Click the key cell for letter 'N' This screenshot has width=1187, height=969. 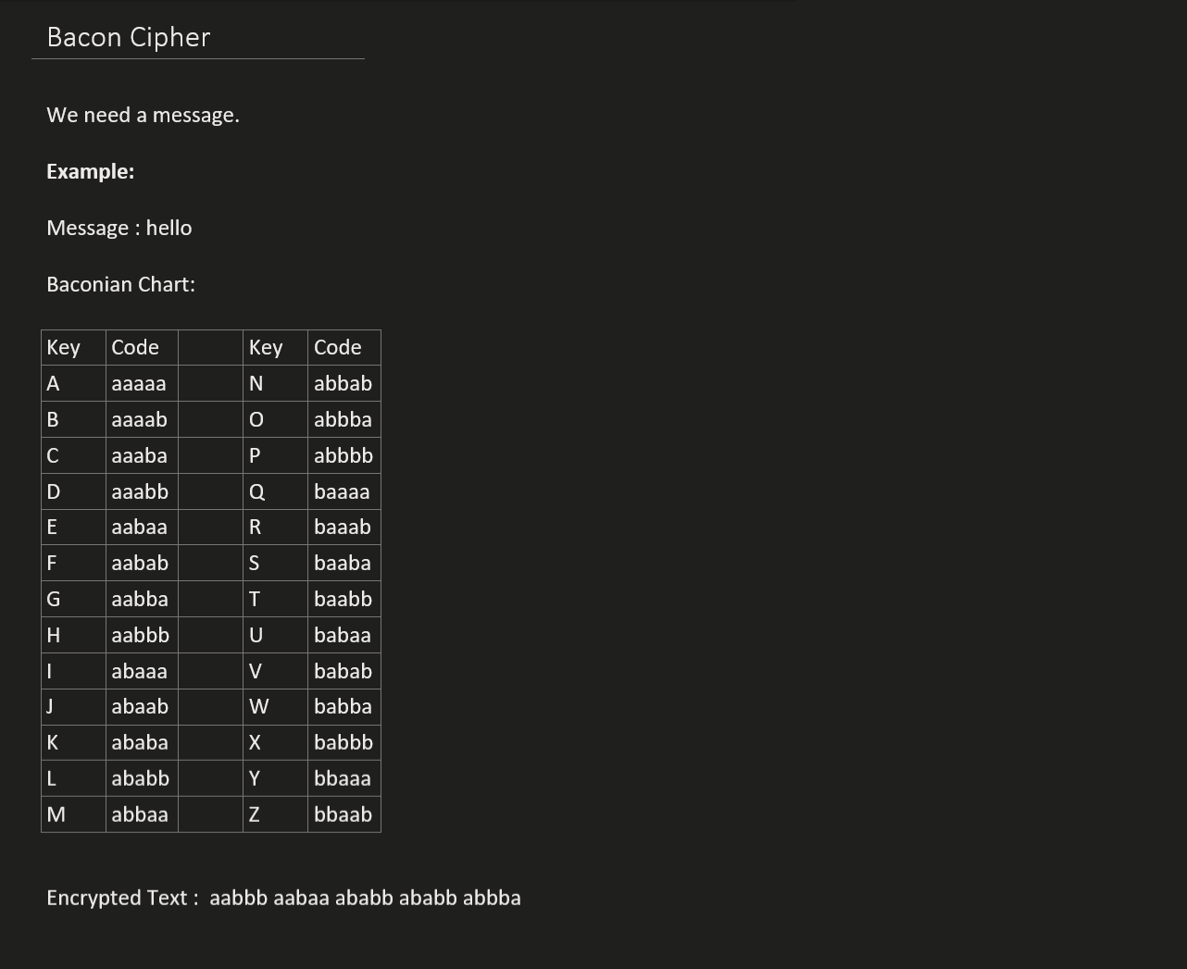(x=276, y=383)
